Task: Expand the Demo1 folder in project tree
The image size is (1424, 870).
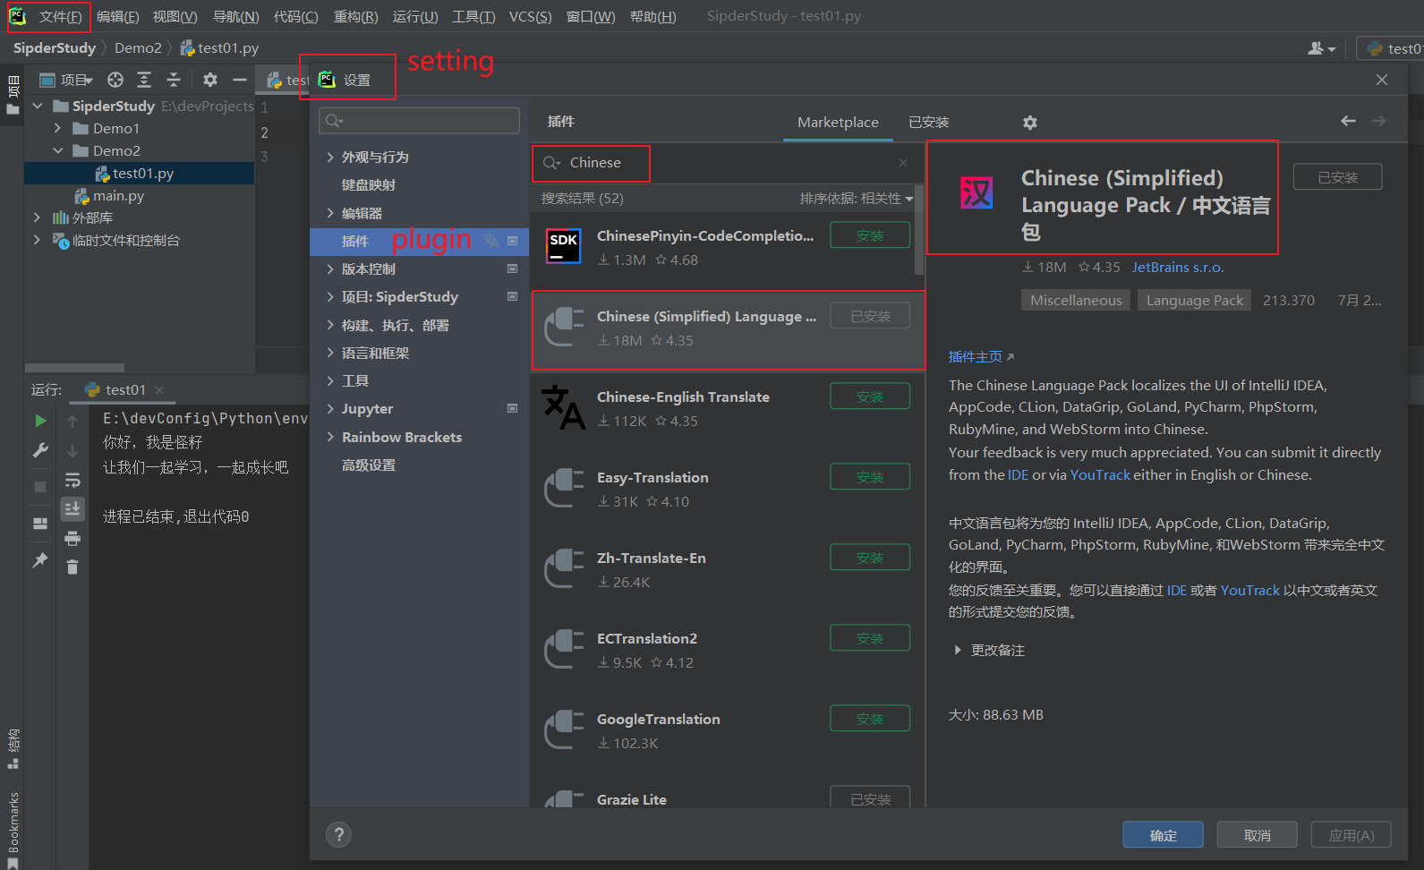Action: [x=58, y=129]
